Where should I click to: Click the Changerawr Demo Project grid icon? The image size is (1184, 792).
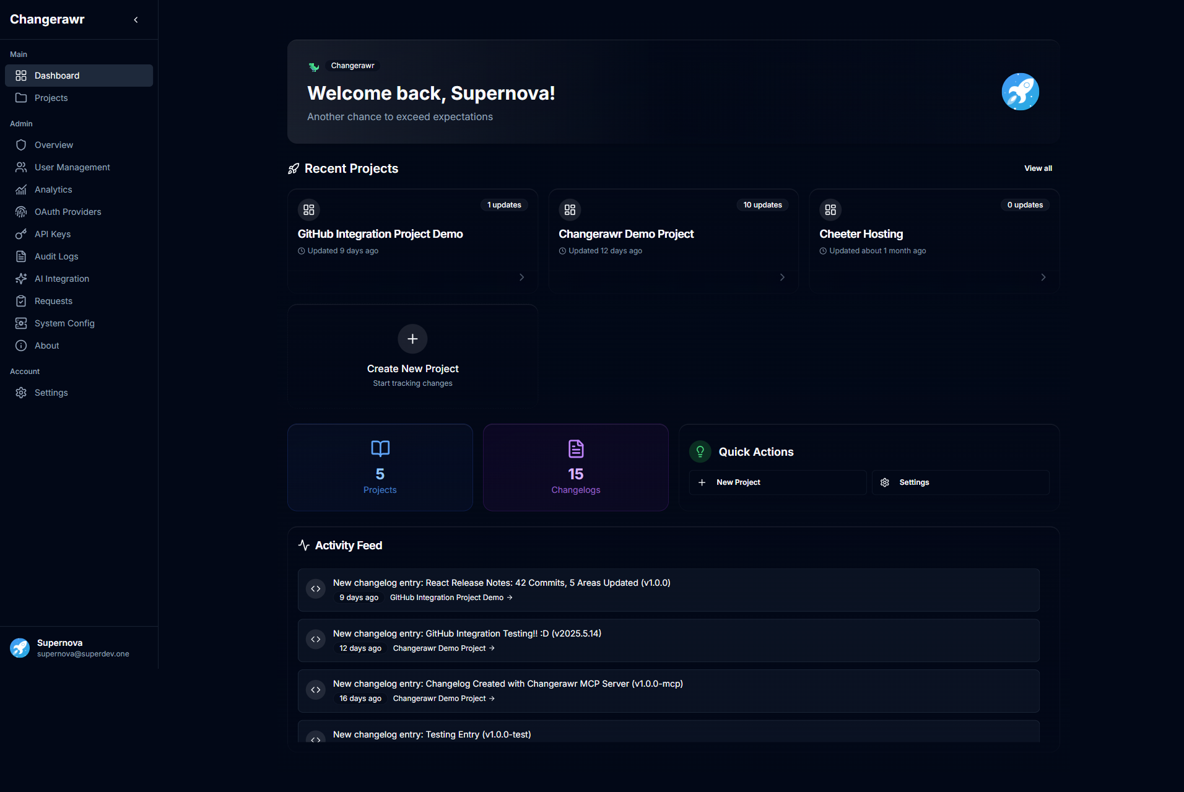(x=570, y=210)
